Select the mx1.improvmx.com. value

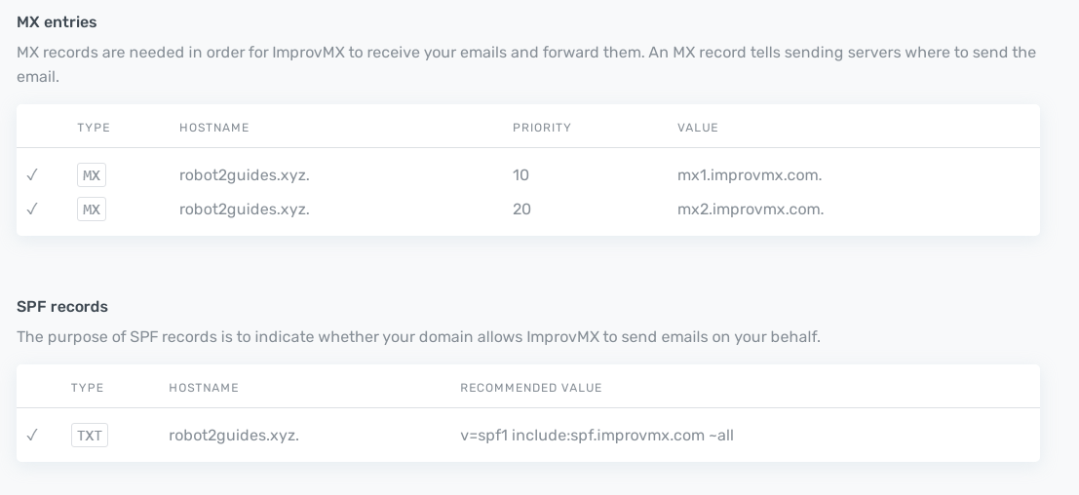point(750,175)
